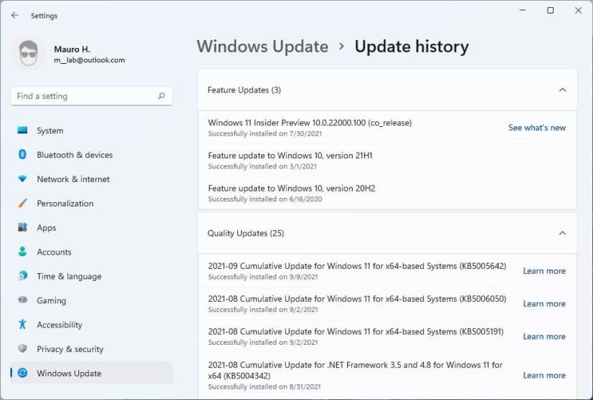The image size is (593, 400).
Task: Open Apps settings label
Action: tap(47, 228)
